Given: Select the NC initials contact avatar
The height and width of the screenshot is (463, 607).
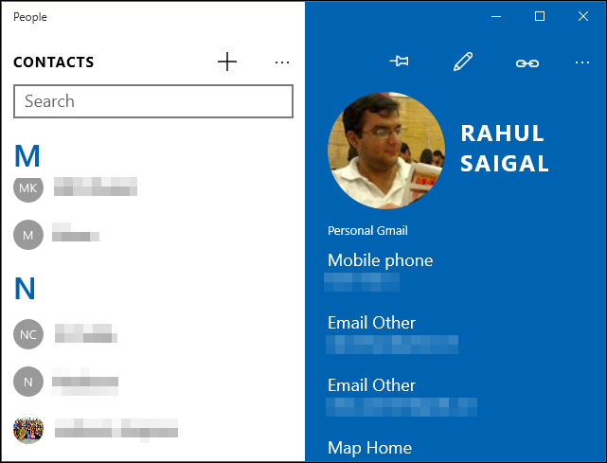Looking at the screenshot, I should coord(28,333).
